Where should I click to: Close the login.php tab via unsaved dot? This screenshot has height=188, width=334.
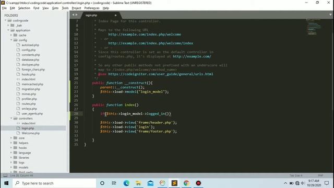[116, 15]
